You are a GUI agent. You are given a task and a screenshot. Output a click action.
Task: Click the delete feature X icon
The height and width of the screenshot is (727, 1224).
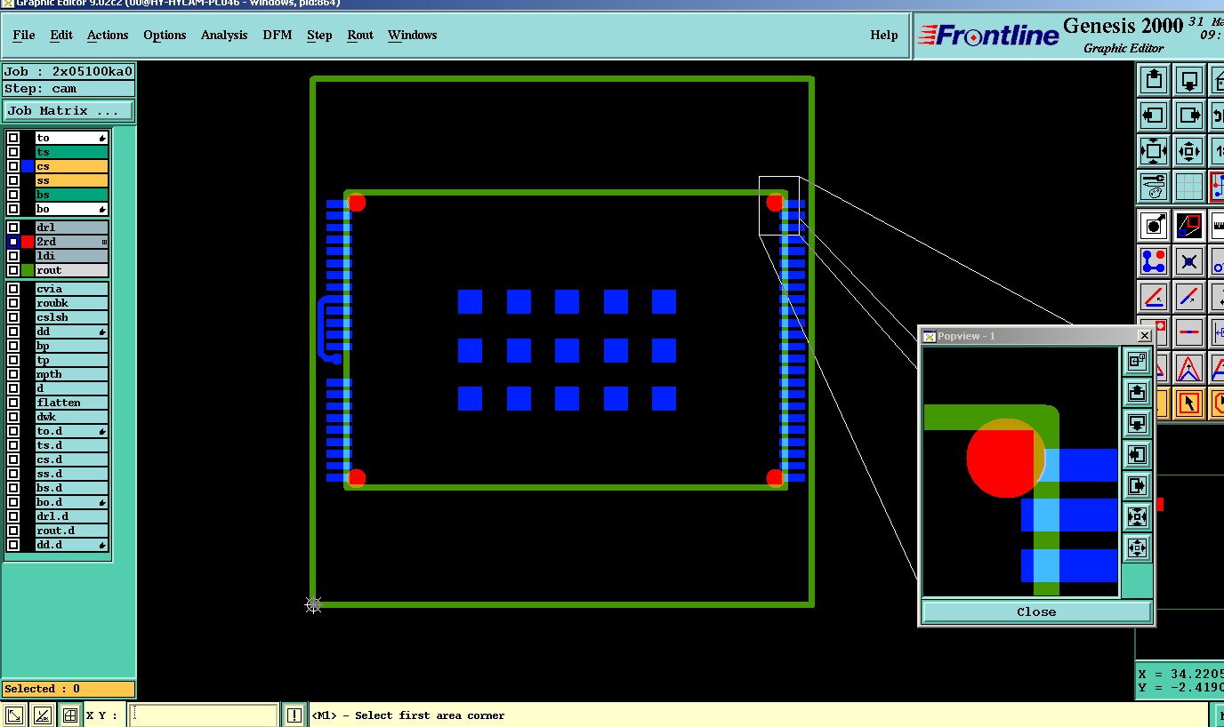click(1190, 261)
